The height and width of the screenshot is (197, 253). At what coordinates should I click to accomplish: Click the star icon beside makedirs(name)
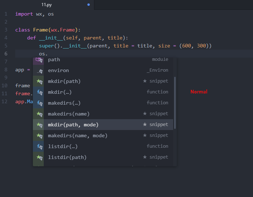(x=38, y=114)
